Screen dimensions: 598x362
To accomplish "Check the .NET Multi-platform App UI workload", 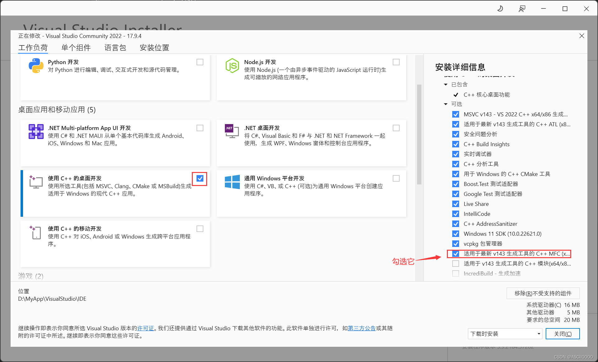I will pyautogui.click(x=200, y=128).
